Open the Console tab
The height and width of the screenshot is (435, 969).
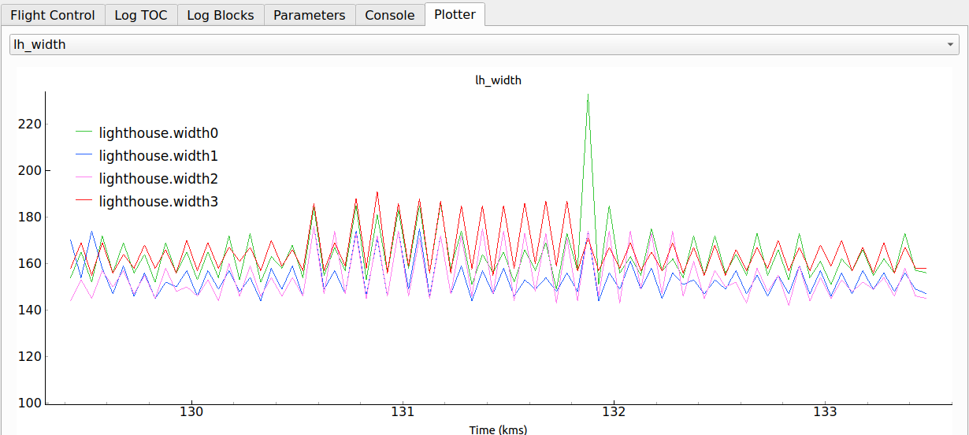pos(390,15)
